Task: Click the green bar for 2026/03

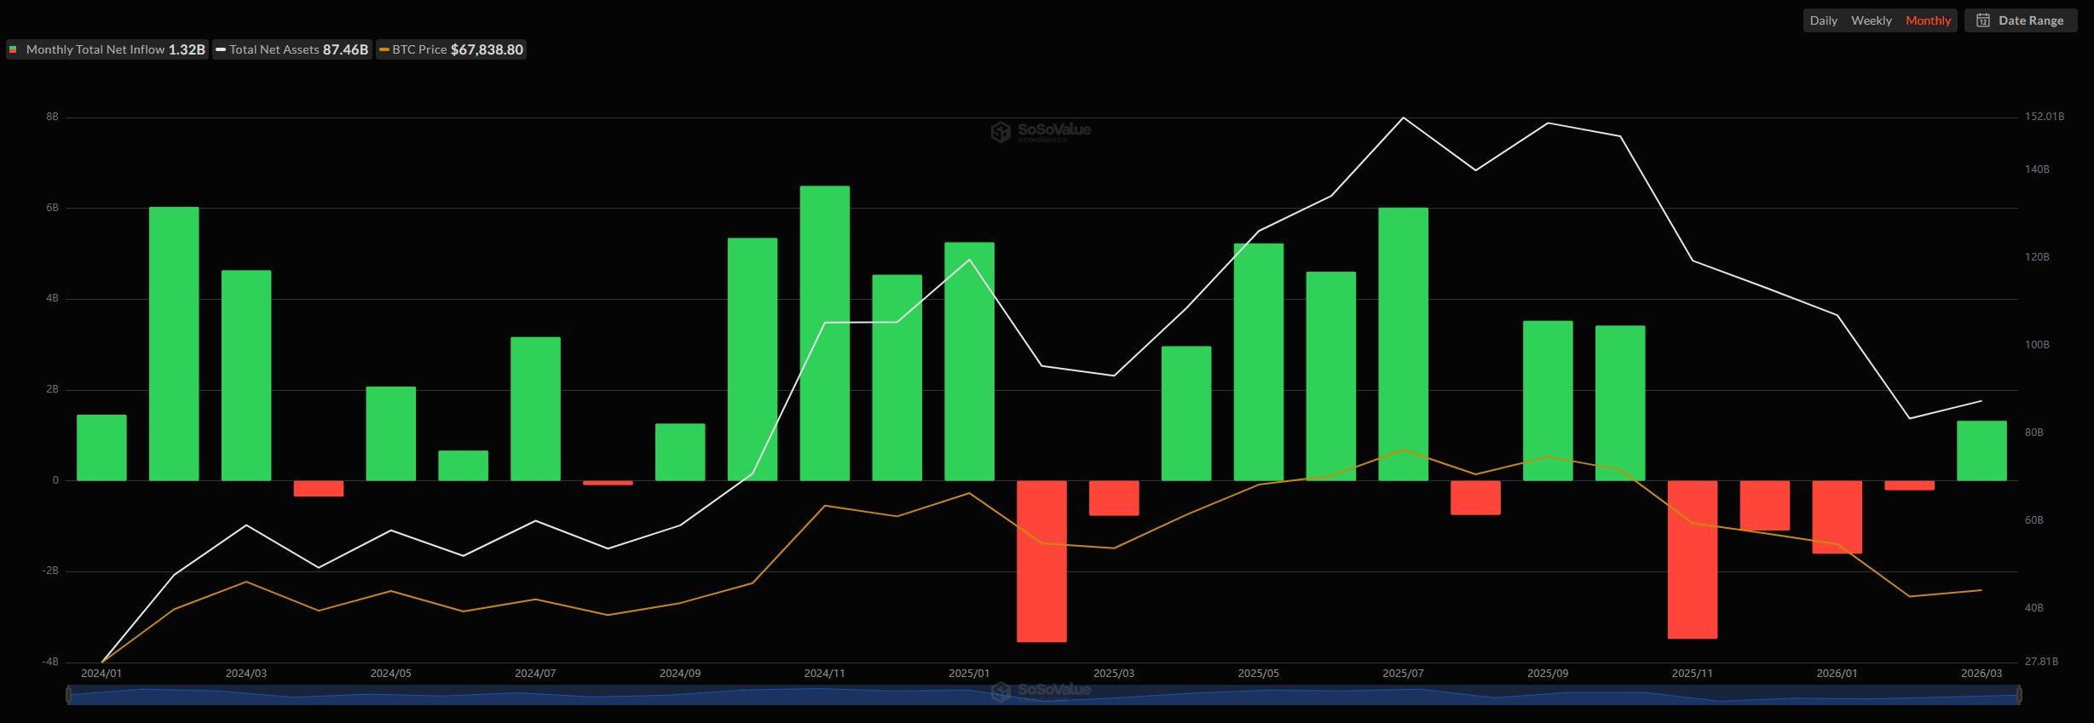Action: (1982, 450)
